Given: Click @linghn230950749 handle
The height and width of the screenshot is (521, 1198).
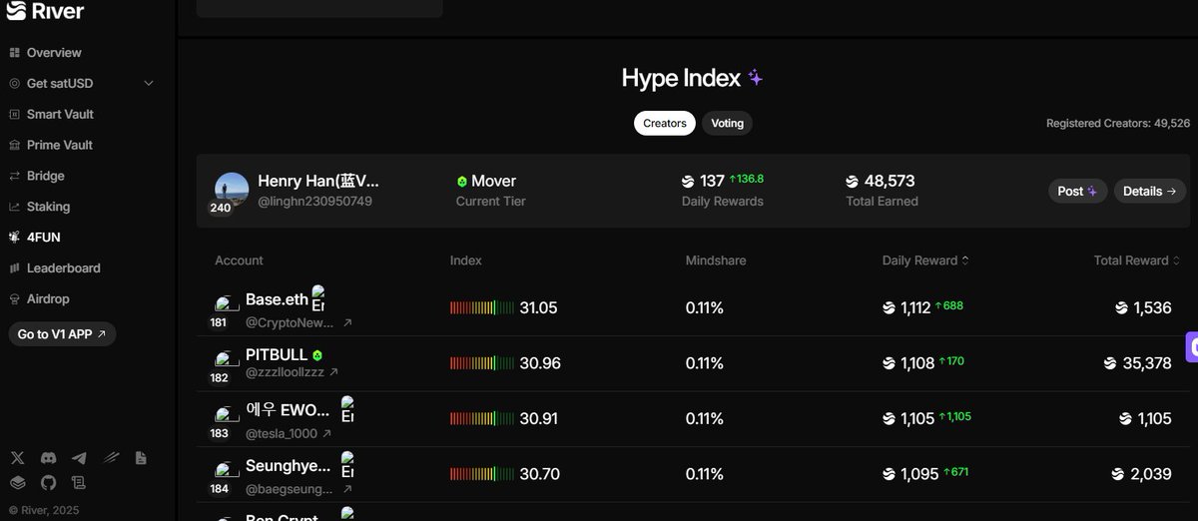Looking at the screenshot, I should (314, 202).
